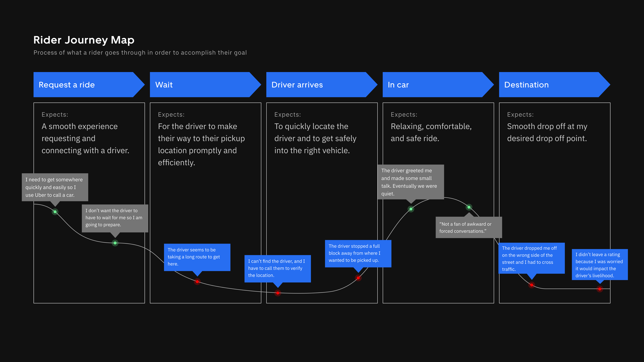Click red dot under 'stopped a full block away' note

[x=358, y=278]
